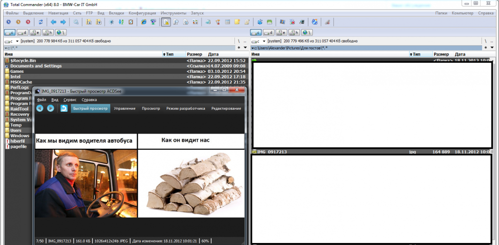Rotate image using ACDSee rotate icon
The height and width of the screenshot is (245, 499).
pos(64,108)
